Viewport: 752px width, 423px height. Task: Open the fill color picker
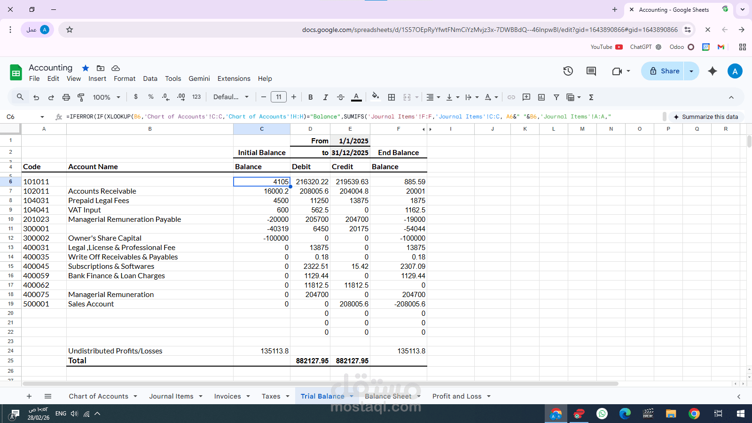pyautogui.click(x=375, y=97)
